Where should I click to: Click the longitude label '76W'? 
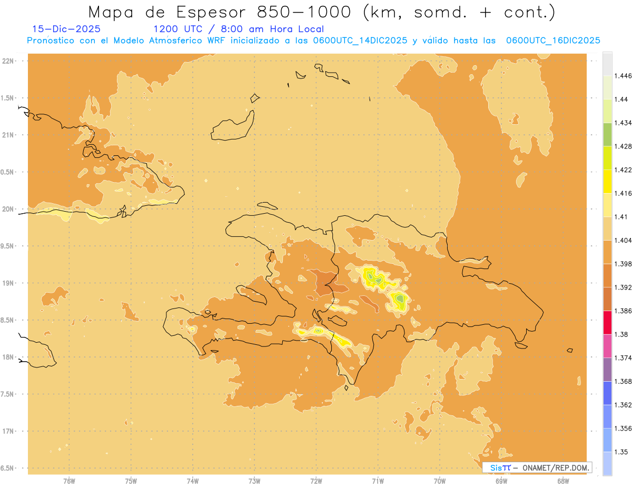[x=69, y=481]
